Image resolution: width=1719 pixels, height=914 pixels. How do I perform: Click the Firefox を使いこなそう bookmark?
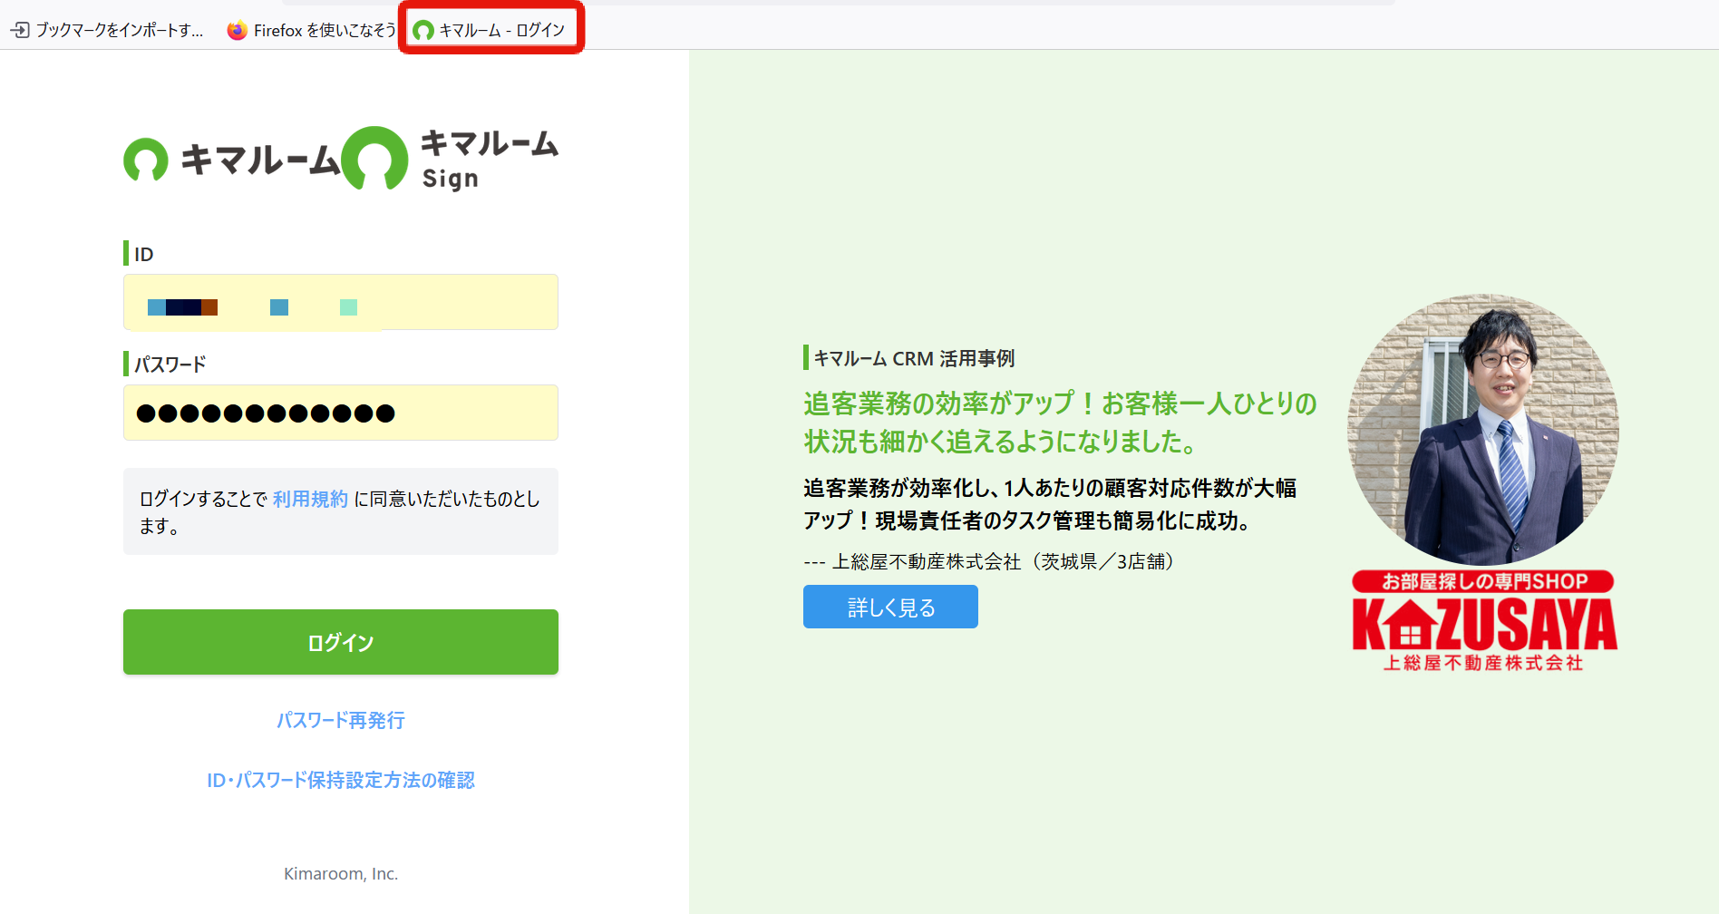tap(311, 30)
